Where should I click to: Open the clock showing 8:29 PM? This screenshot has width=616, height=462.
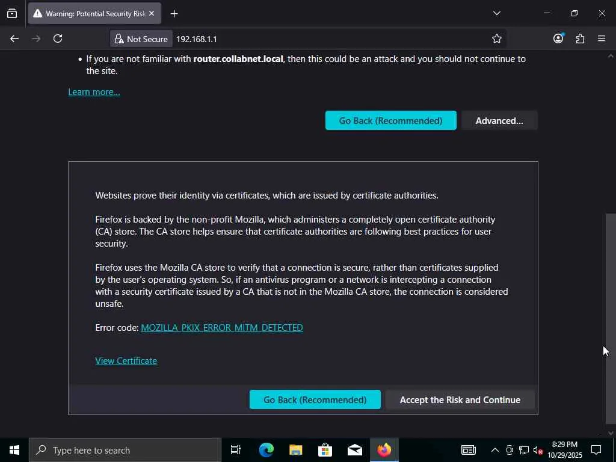pos(565,450)
